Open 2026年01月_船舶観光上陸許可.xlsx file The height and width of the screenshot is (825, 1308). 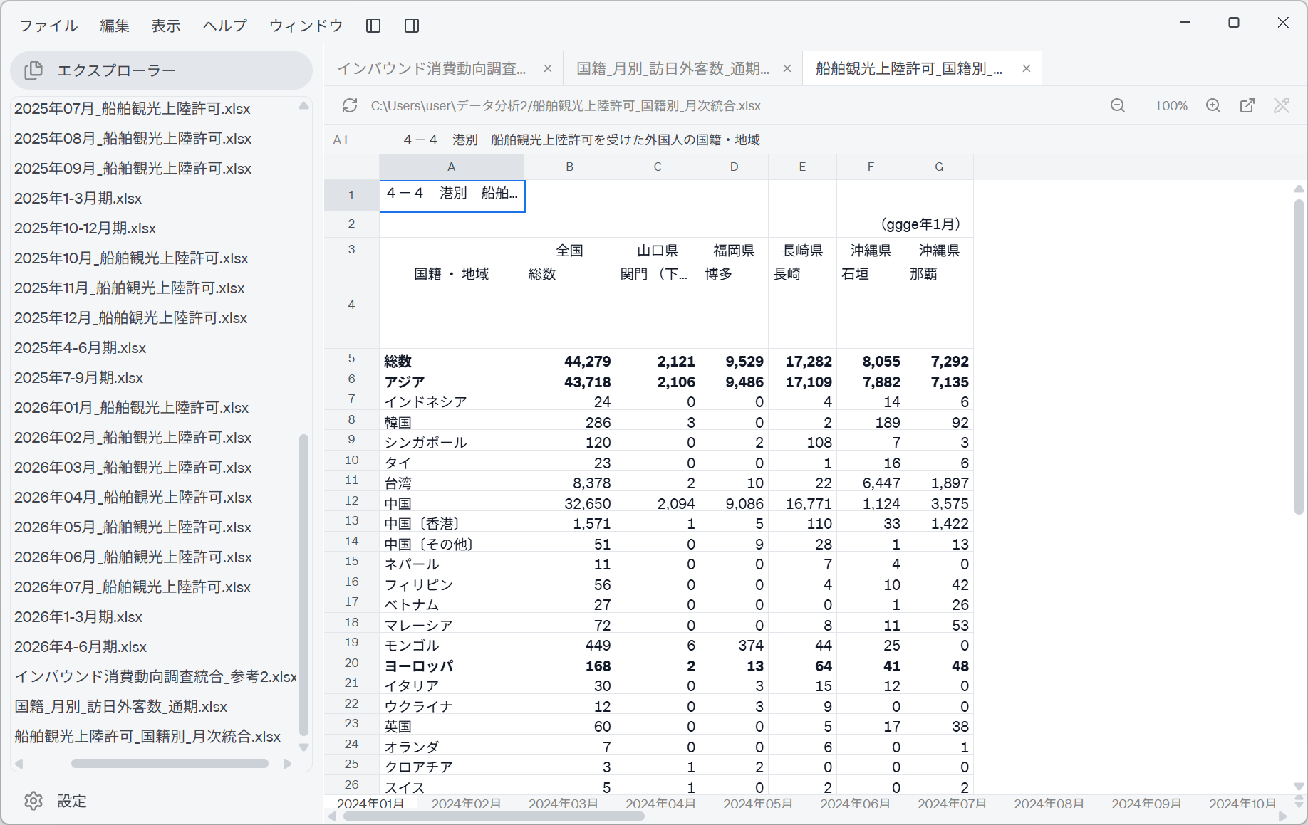131,408
